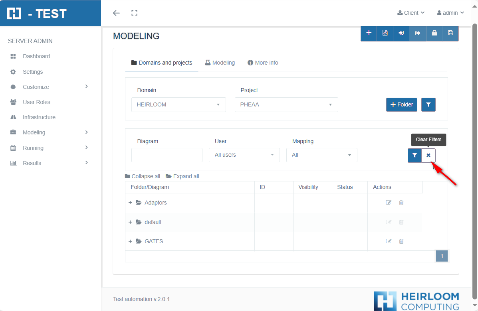Click the Diagram filter text field
This screenshot has height=311, width=478.
pyautogui.click(x=167, y=155)
